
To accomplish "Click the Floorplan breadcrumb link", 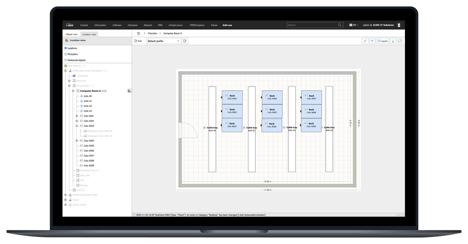I will (153, 33).
